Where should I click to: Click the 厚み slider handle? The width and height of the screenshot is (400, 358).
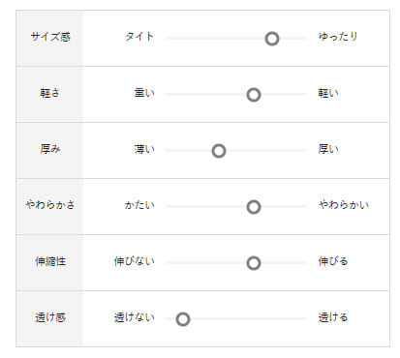click(x=219, y=151)
